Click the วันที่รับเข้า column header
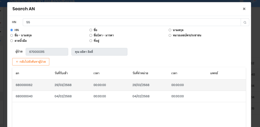The width and height of the screenshot is (260, 127). coord(61,73)
